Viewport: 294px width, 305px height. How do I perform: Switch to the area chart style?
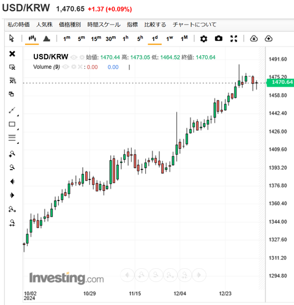(47, 39)
